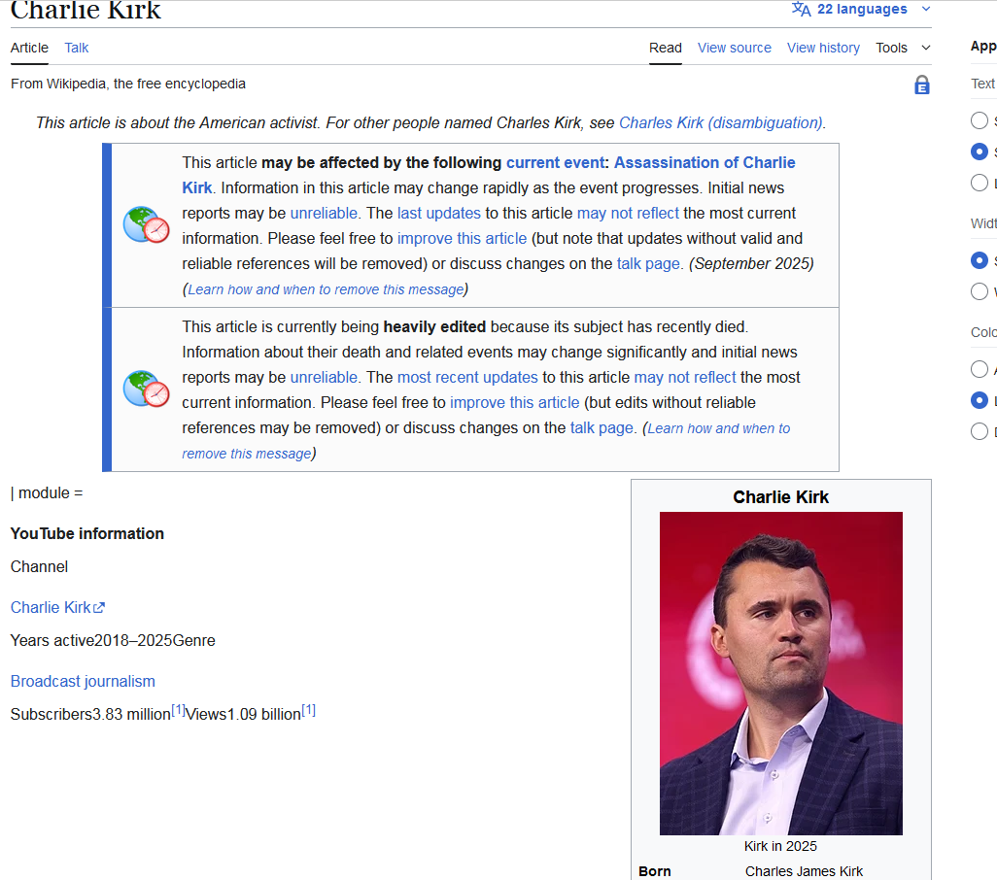This screenshot has width=997, height=880.
Task: Click 'remove this message' link in second notice
Action: (247, 454)
